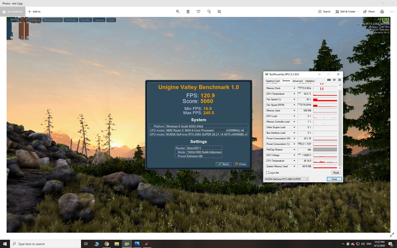Enable the Log to file checkbox
The image size is (397, 248).
[x=268, y=173]
